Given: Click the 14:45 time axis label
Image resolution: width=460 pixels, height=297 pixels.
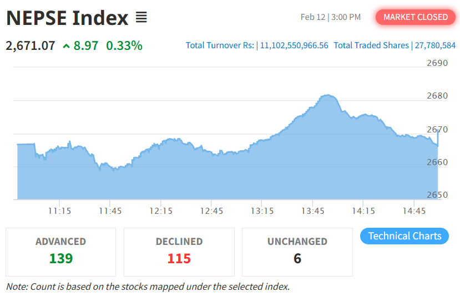Looking at the screenshot, I should tap(414, 211).
